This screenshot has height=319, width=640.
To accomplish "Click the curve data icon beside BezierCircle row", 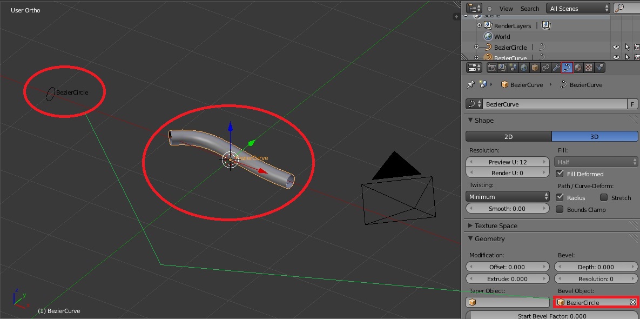I will (542, 48).
